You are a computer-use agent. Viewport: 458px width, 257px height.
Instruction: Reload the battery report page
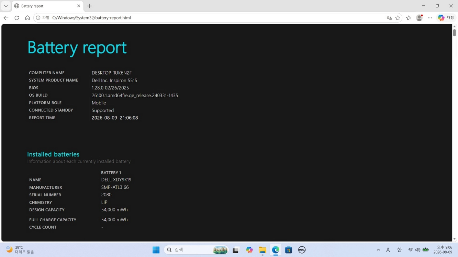(x=16, y=18)
